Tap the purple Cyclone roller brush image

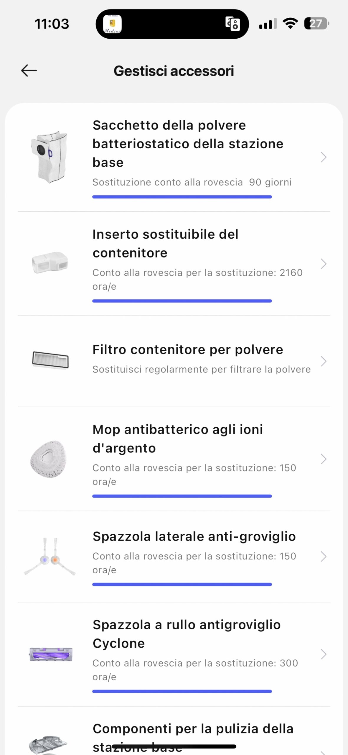click(x=51, y=654)
